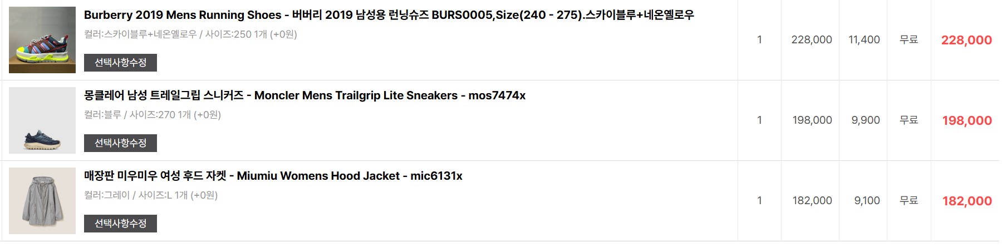
Task: Click 선택사항수정 for the Miumiu jacket
Action: click(120, 224)
